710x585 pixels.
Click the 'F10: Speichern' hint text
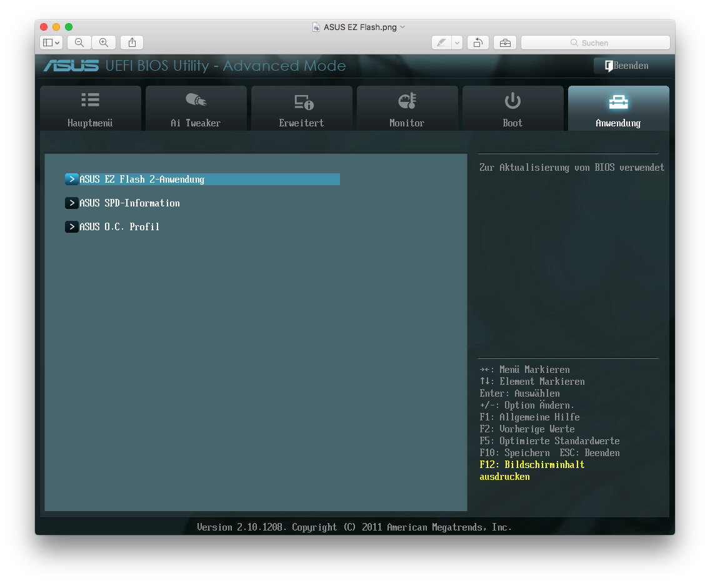click(x=515, y=453)
